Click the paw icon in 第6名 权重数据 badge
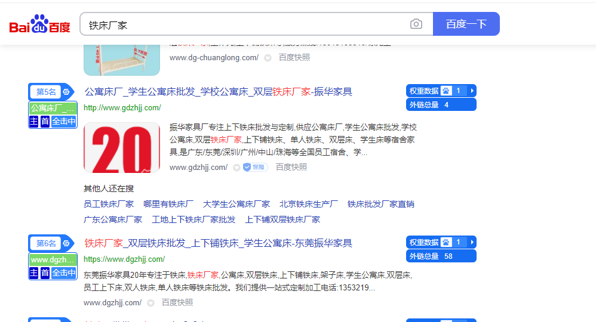This screenshot has height=322, width=596. point(446,243)
